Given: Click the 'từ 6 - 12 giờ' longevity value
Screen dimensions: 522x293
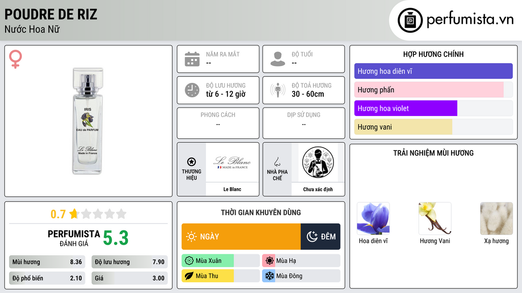Looking at the screenshot, I should coord(226,94).
